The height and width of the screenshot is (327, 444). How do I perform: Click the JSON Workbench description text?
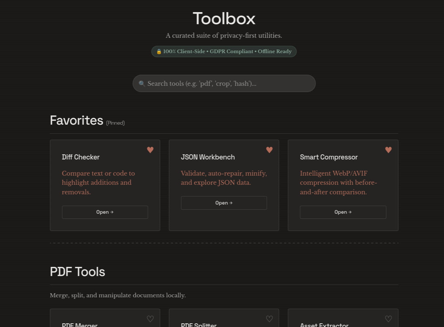point(224,178)
